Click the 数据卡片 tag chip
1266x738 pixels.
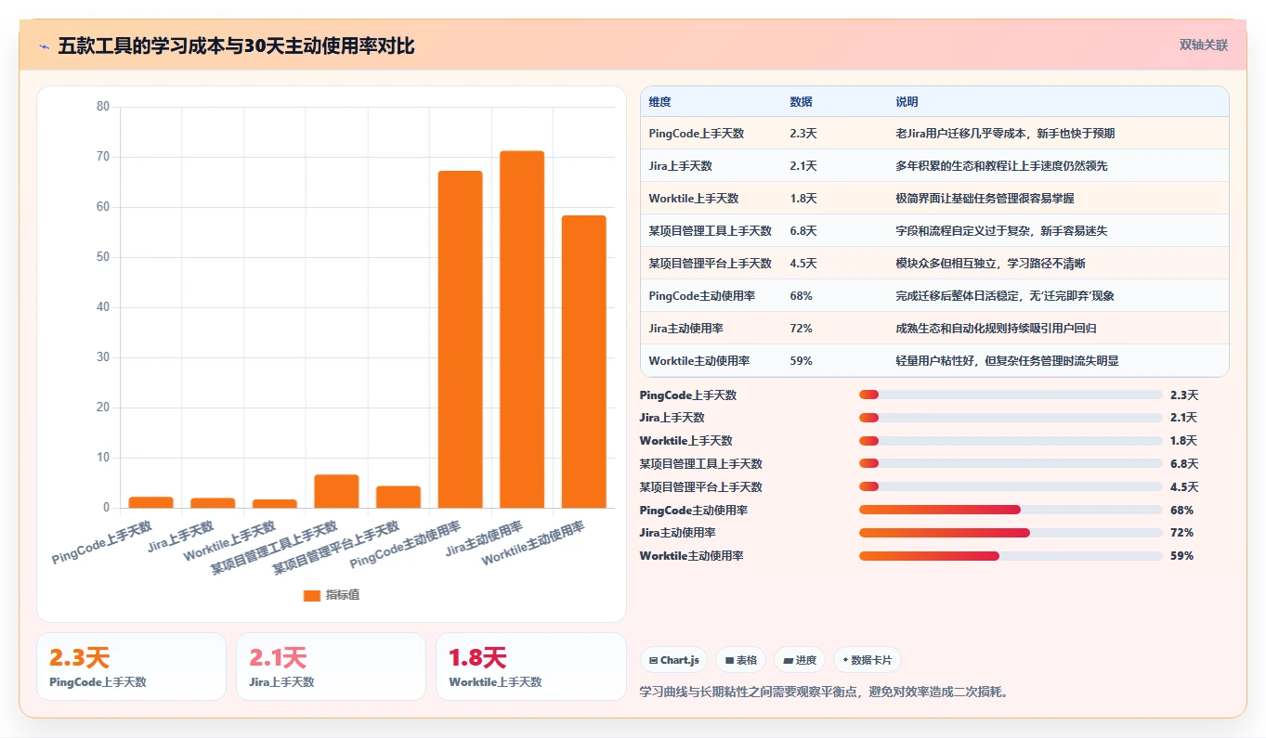coord(868,660)
